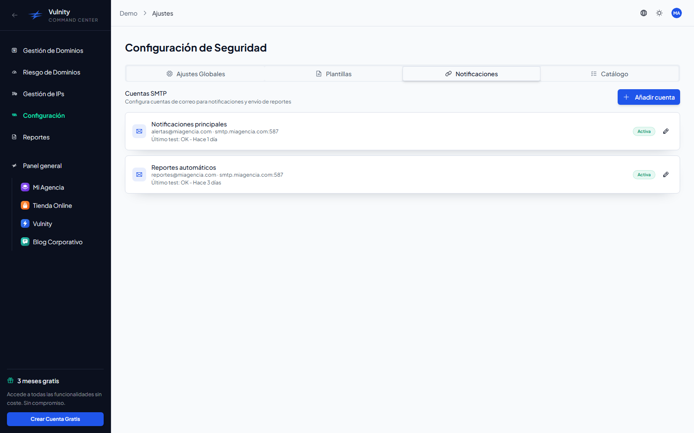The height and width of the screenshot is (433, 694).
Task: Click the list icon in Catálogo tab
Action: coord(594,74)
